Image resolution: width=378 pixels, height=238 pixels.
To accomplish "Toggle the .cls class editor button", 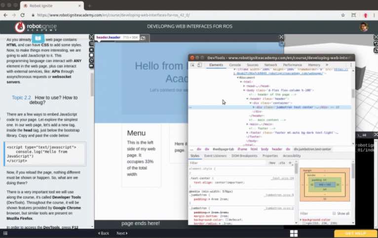I will pyautogui.click(x=282, y=162).
